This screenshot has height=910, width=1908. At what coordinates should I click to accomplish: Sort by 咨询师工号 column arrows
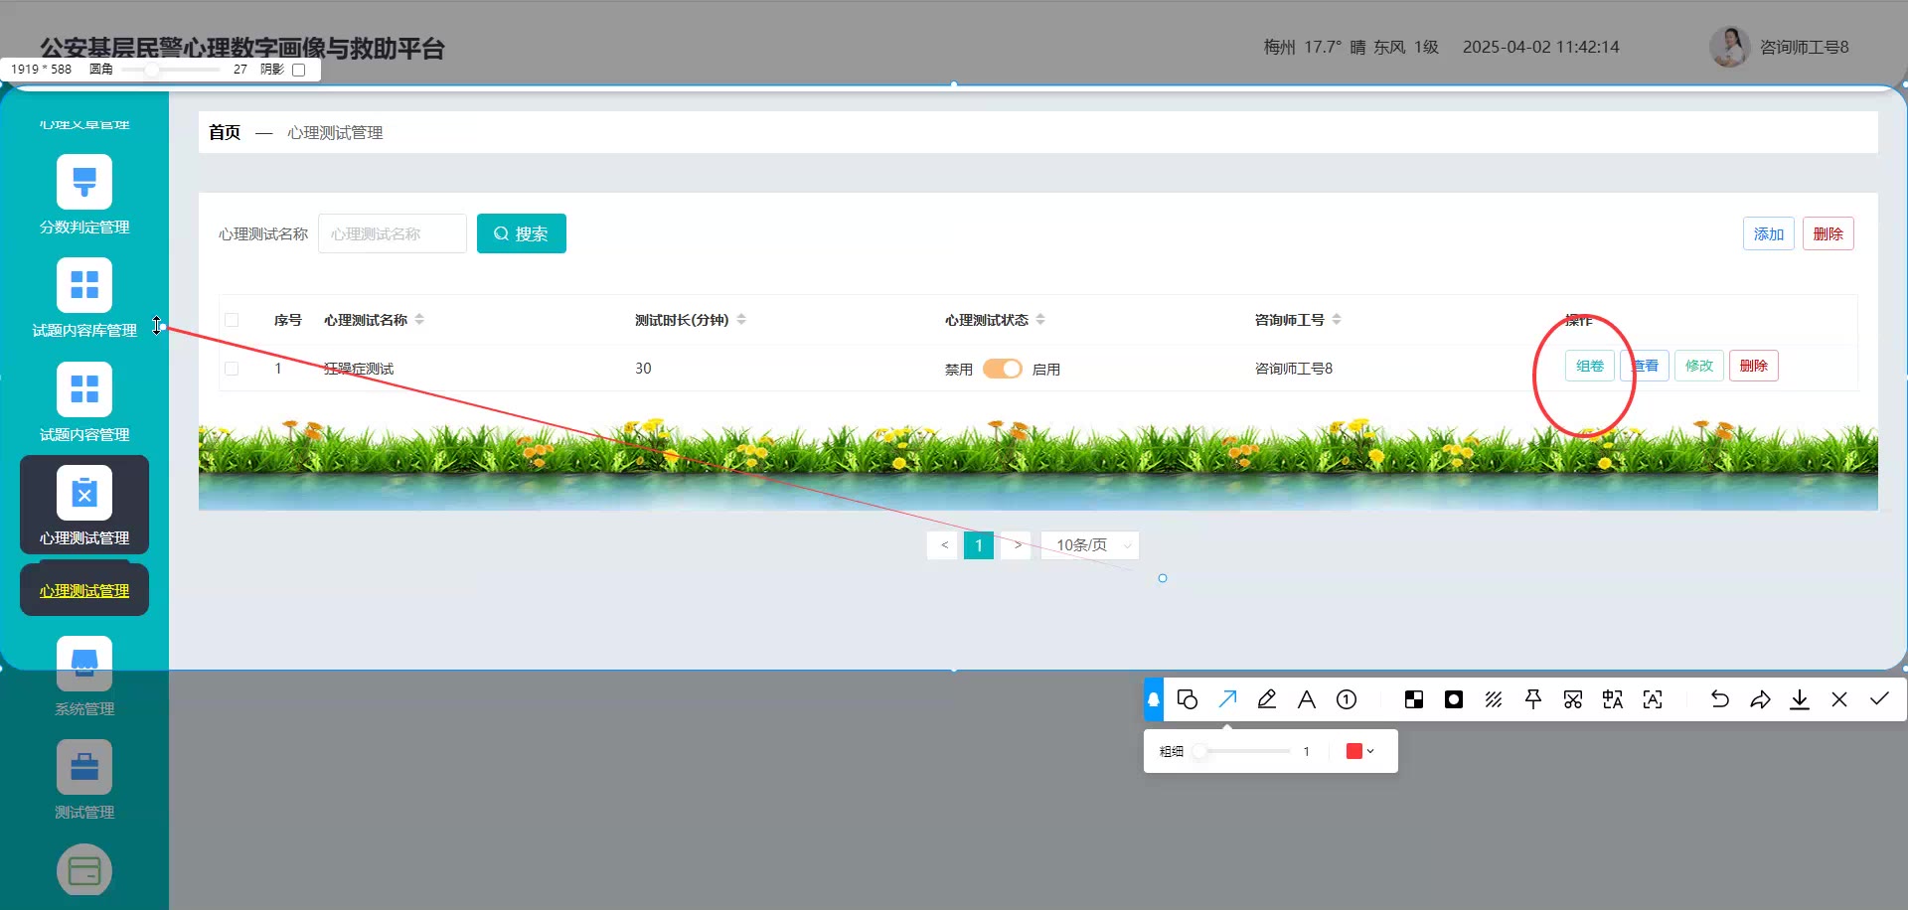(x=1337, y=319)
